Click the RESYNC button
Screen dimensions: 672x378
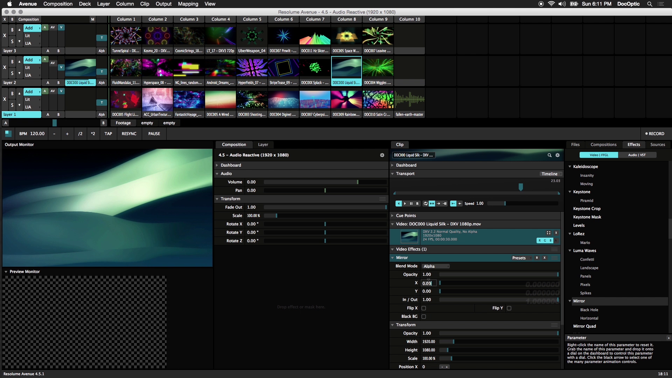pyautogui.click(x=129, y=134)
